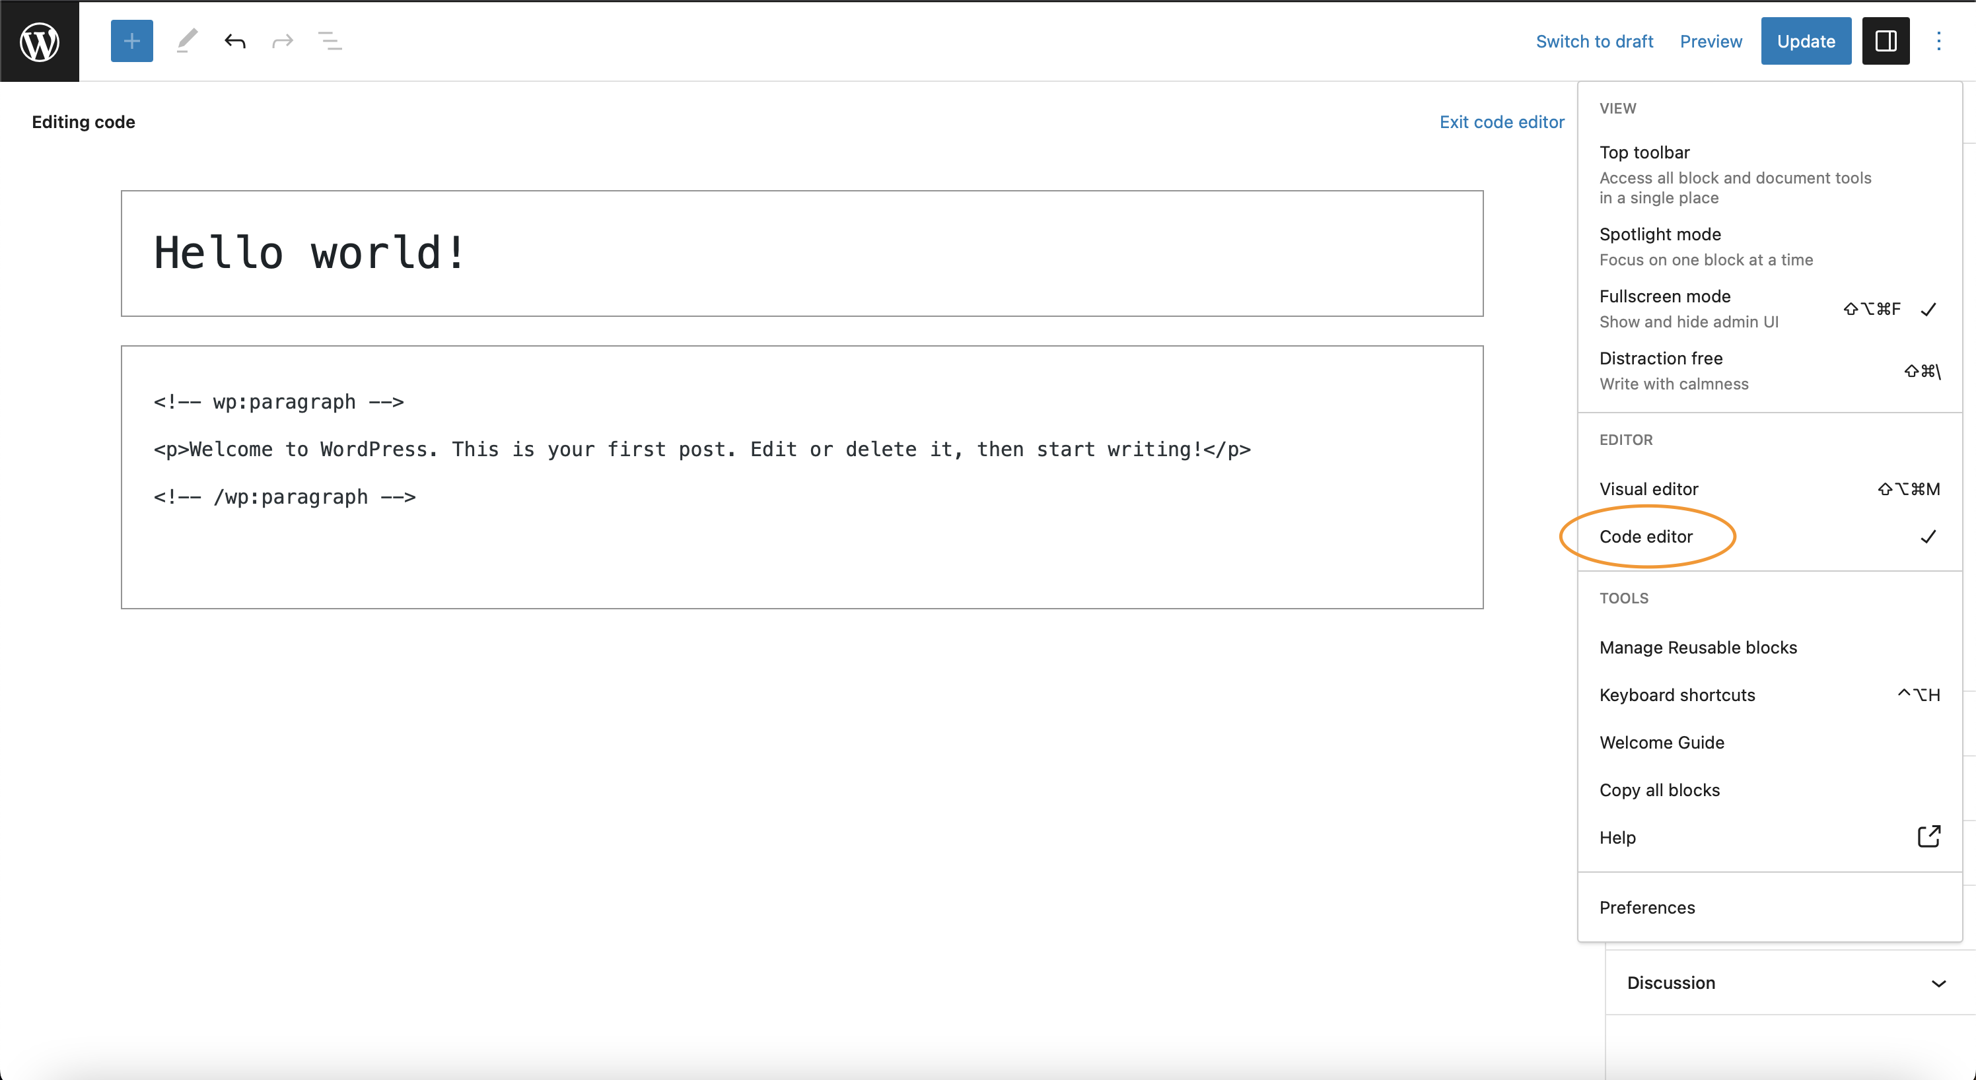Click Switch to draft
The image size is (1976, 1080).
(x=1594, y=42)
